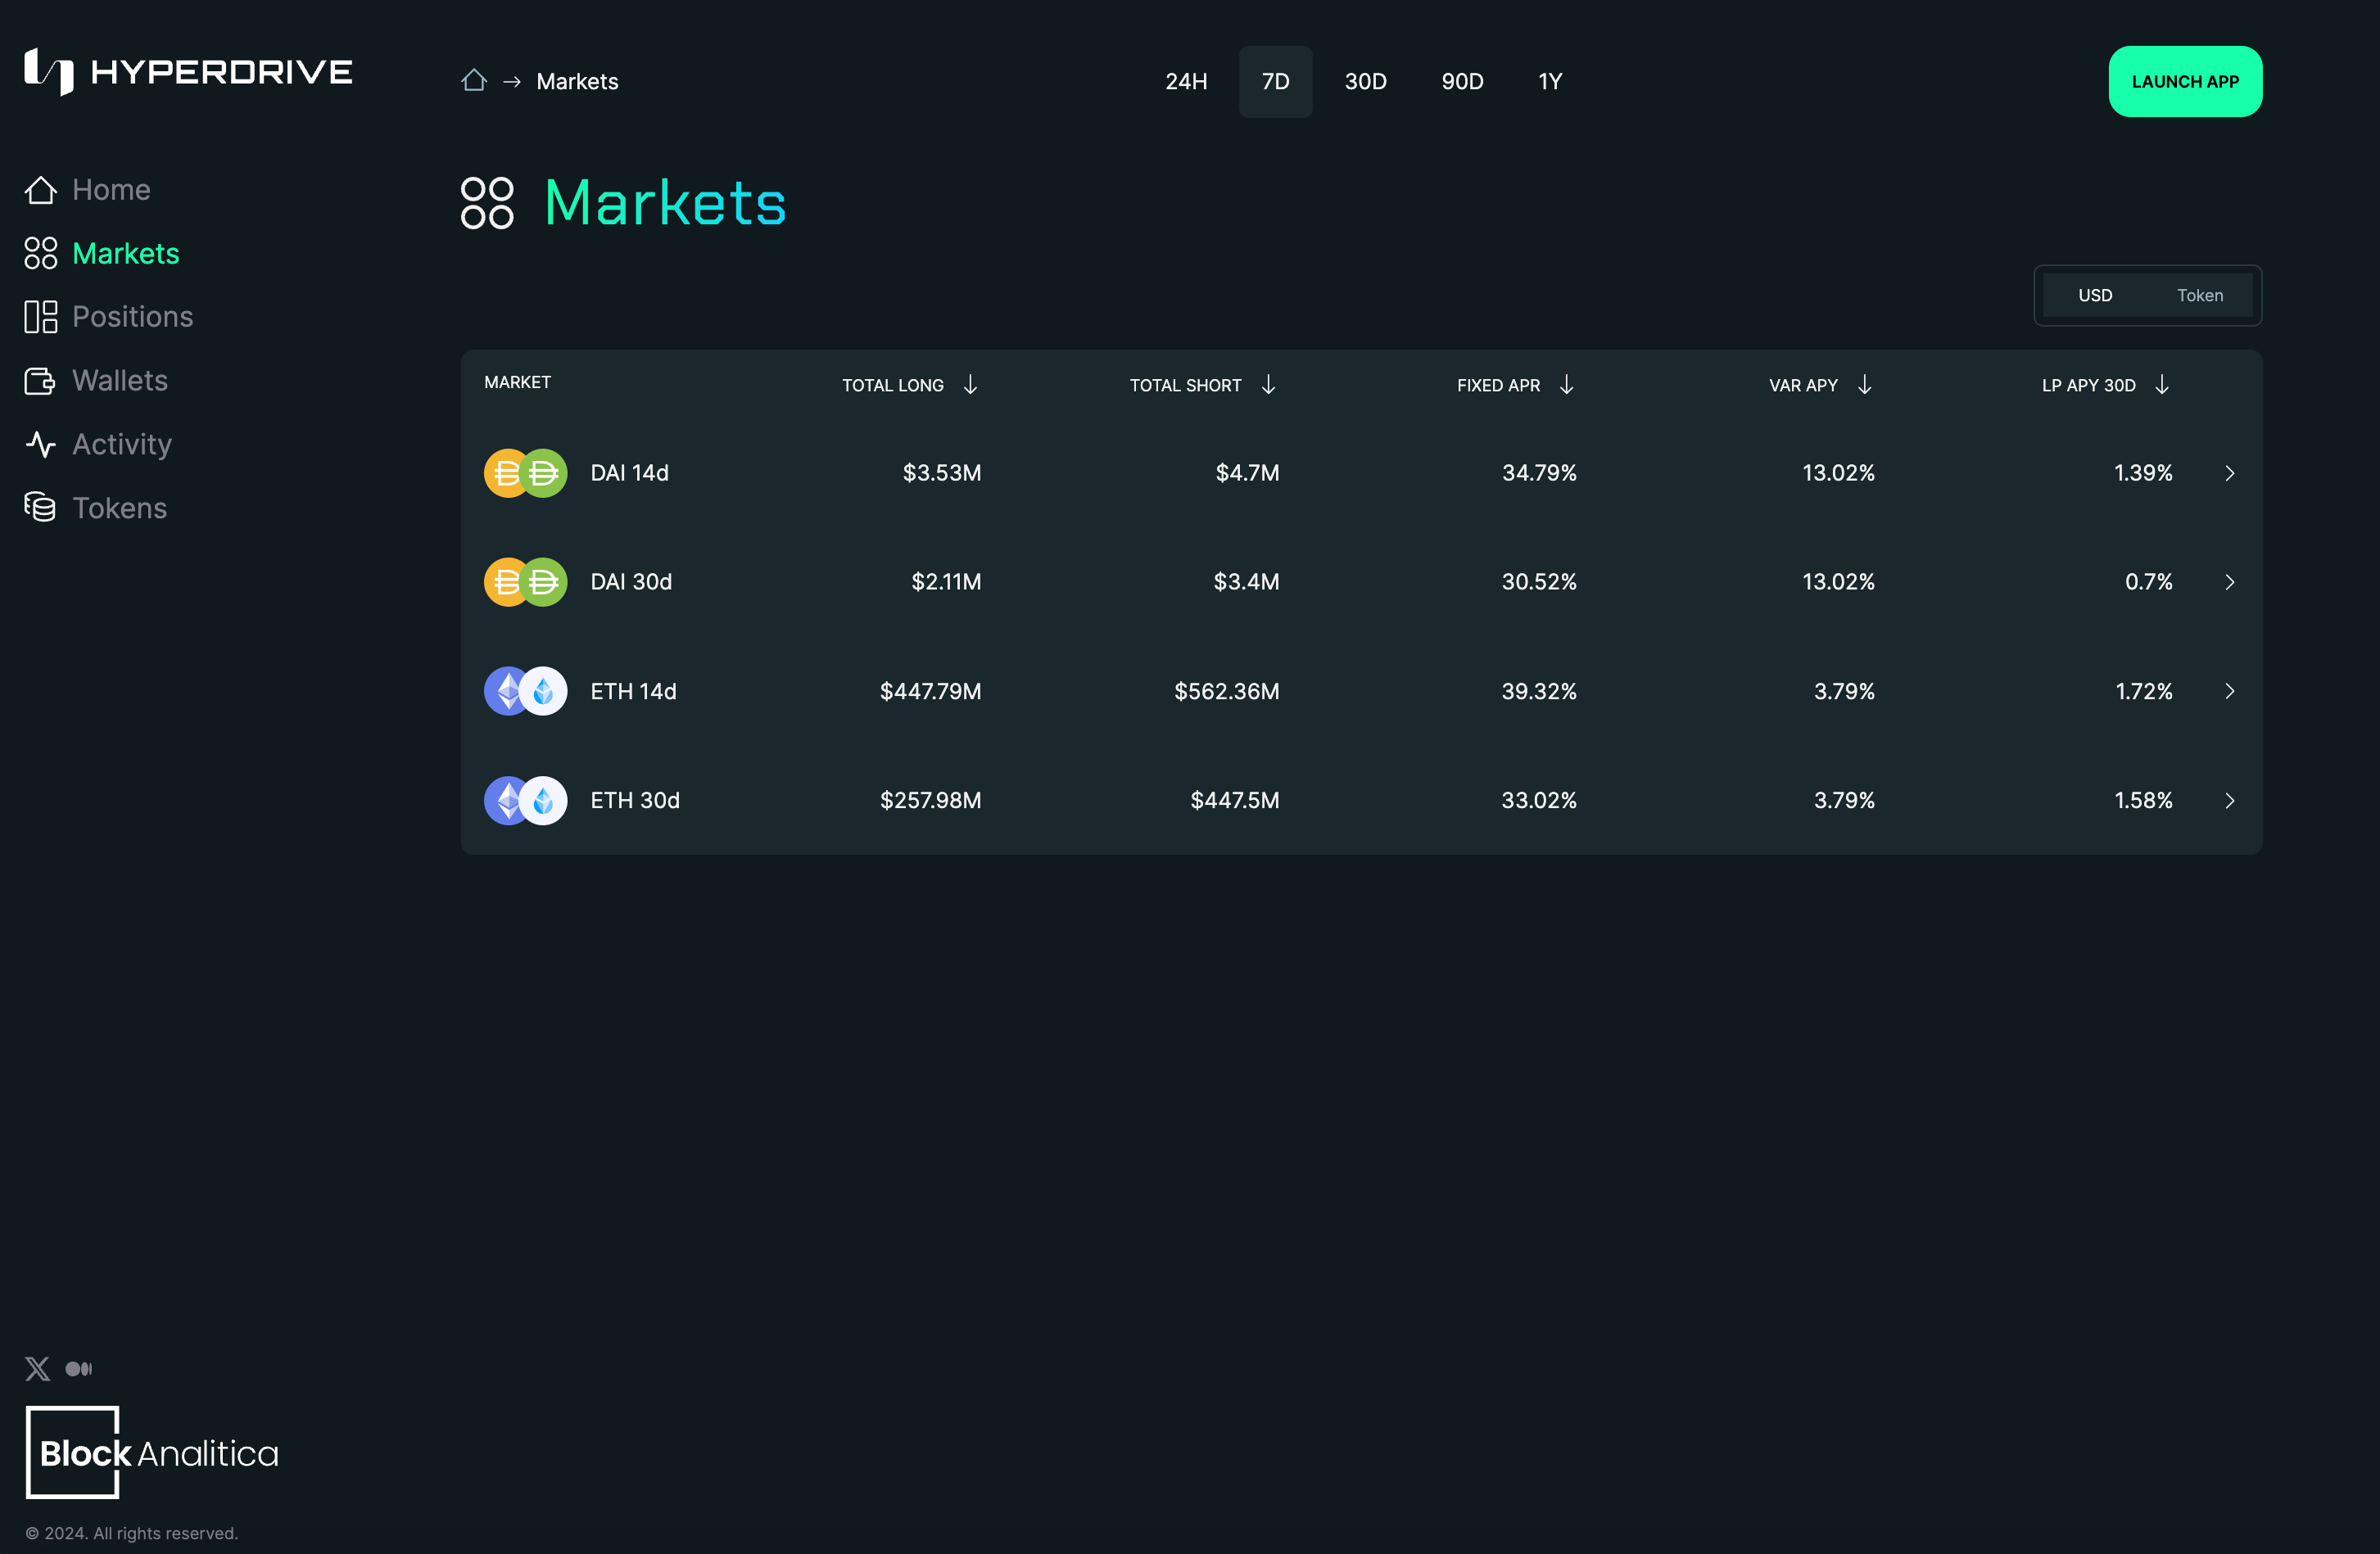Open the Medium social icon
The image size is (2380, 1554).
(x=79, y=1368)
